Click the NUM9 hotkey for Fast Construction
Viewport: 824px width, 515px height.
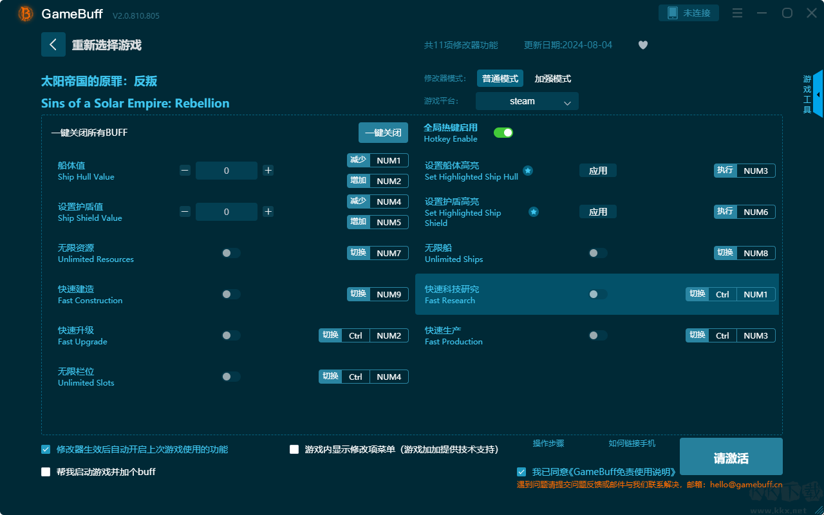click(x=378, y=294)
